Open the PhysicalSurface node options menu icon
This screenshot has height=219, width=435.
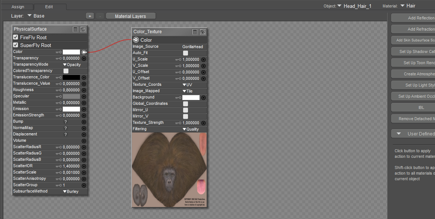tap(75, 29)
